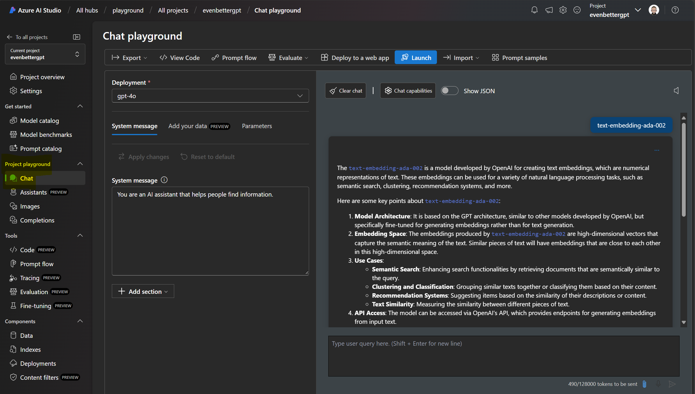
Task: Click the chat scrollbar thumb
Action: pyautogui.click(x=684, y=170)
